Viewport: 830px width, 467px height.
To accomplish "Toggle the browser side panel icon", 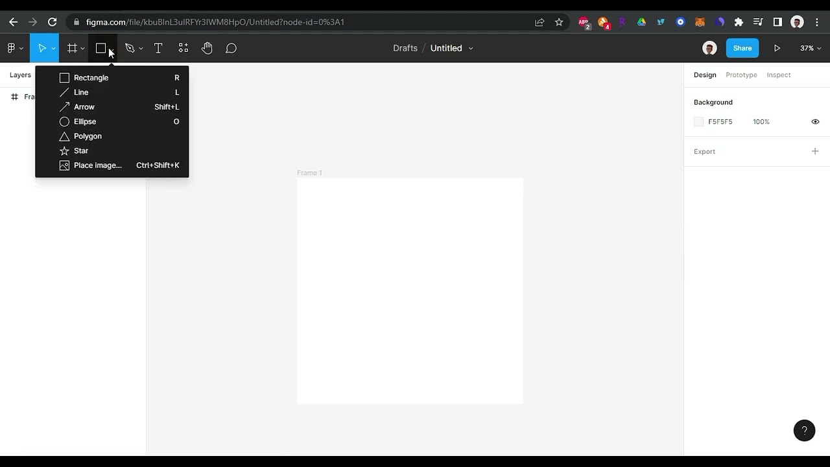I will click(x=777, y=22).
